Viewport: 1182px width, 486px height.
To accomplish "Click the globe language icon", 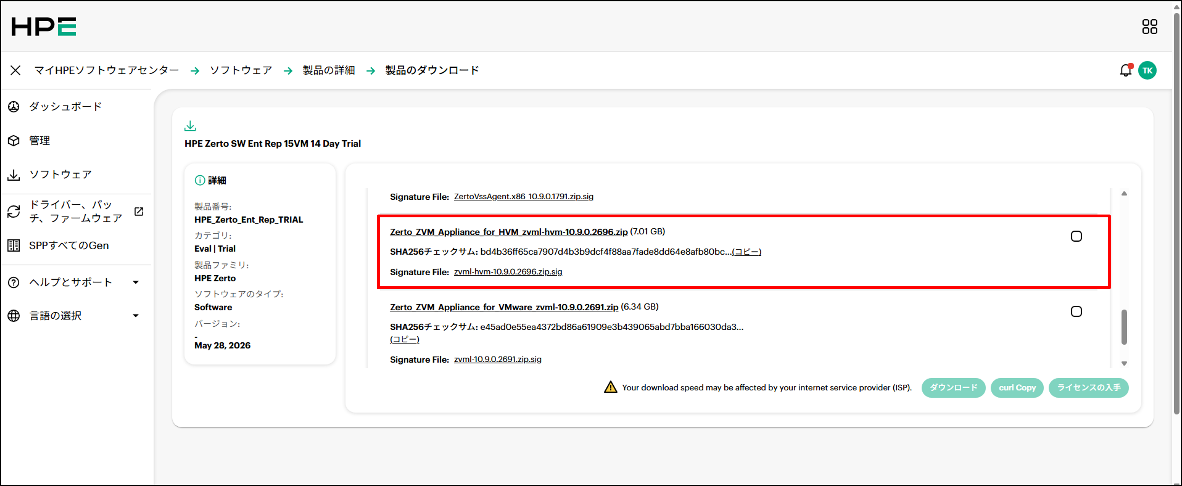I will point(14,316).
